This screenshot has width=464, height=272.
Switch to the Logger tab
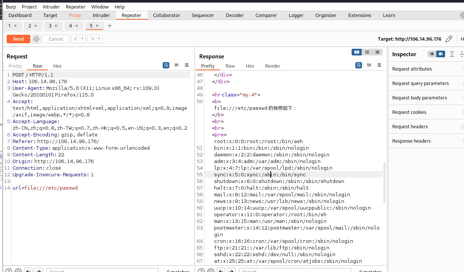pos(296,15)
